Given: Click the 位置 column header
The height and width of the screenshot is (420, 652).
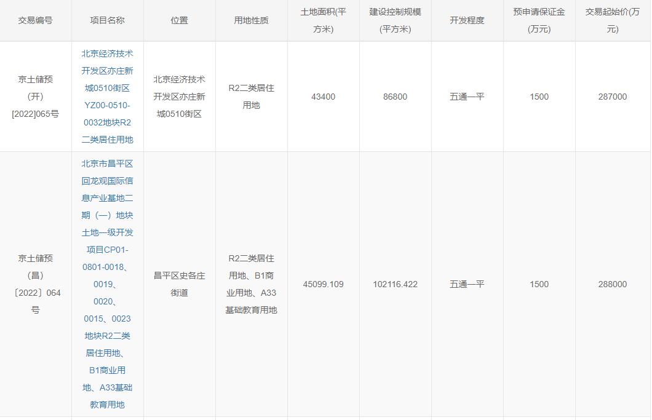Looking at the screenshot, I should (179, 20).
